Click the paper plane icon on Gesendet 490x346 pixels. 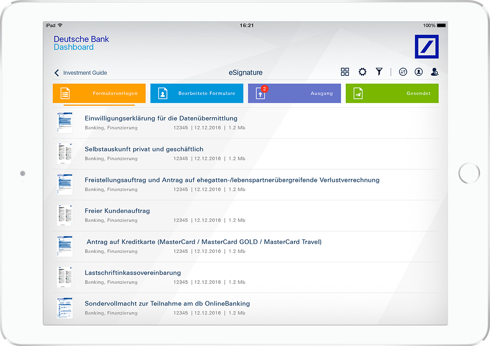click(x=358, y=93)
